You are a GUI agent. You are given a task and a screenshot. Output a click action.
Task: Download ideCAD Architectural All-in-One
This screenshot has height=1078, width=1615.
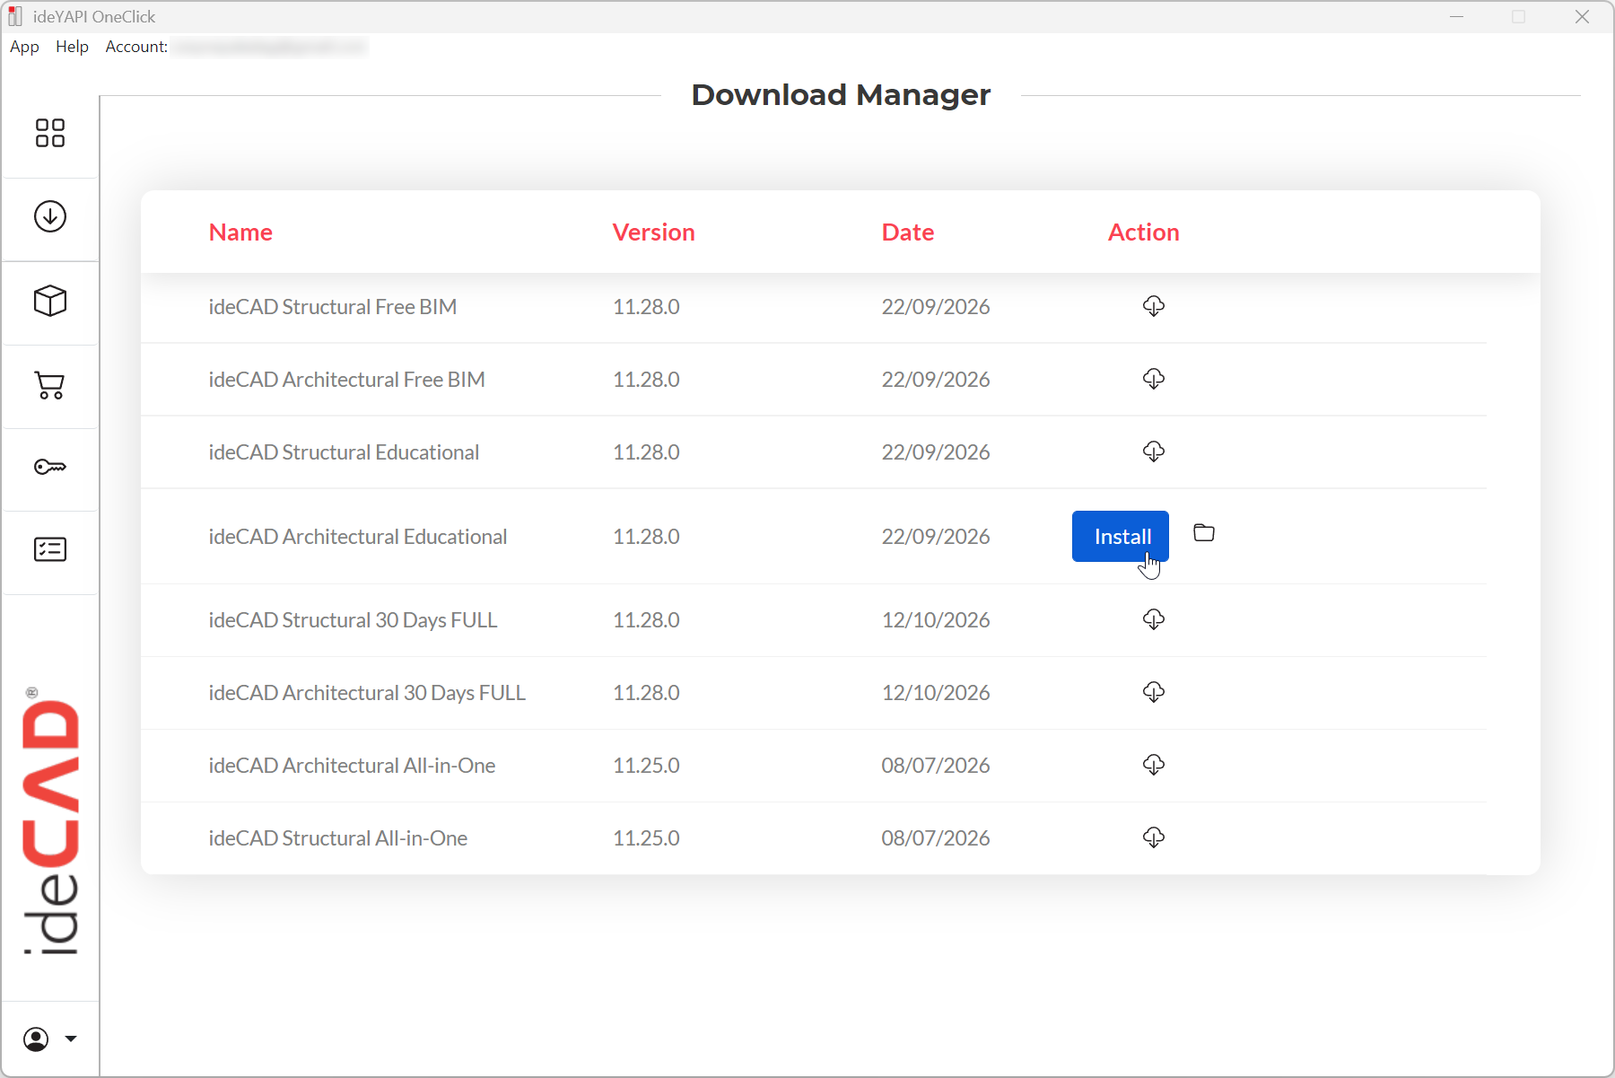pyautogui.click(x=1154, y=765)
